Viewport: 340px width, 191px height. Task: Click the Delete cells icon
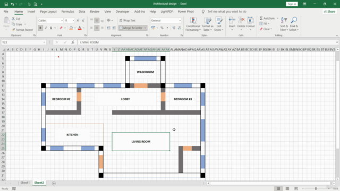(x=241, y=20)
